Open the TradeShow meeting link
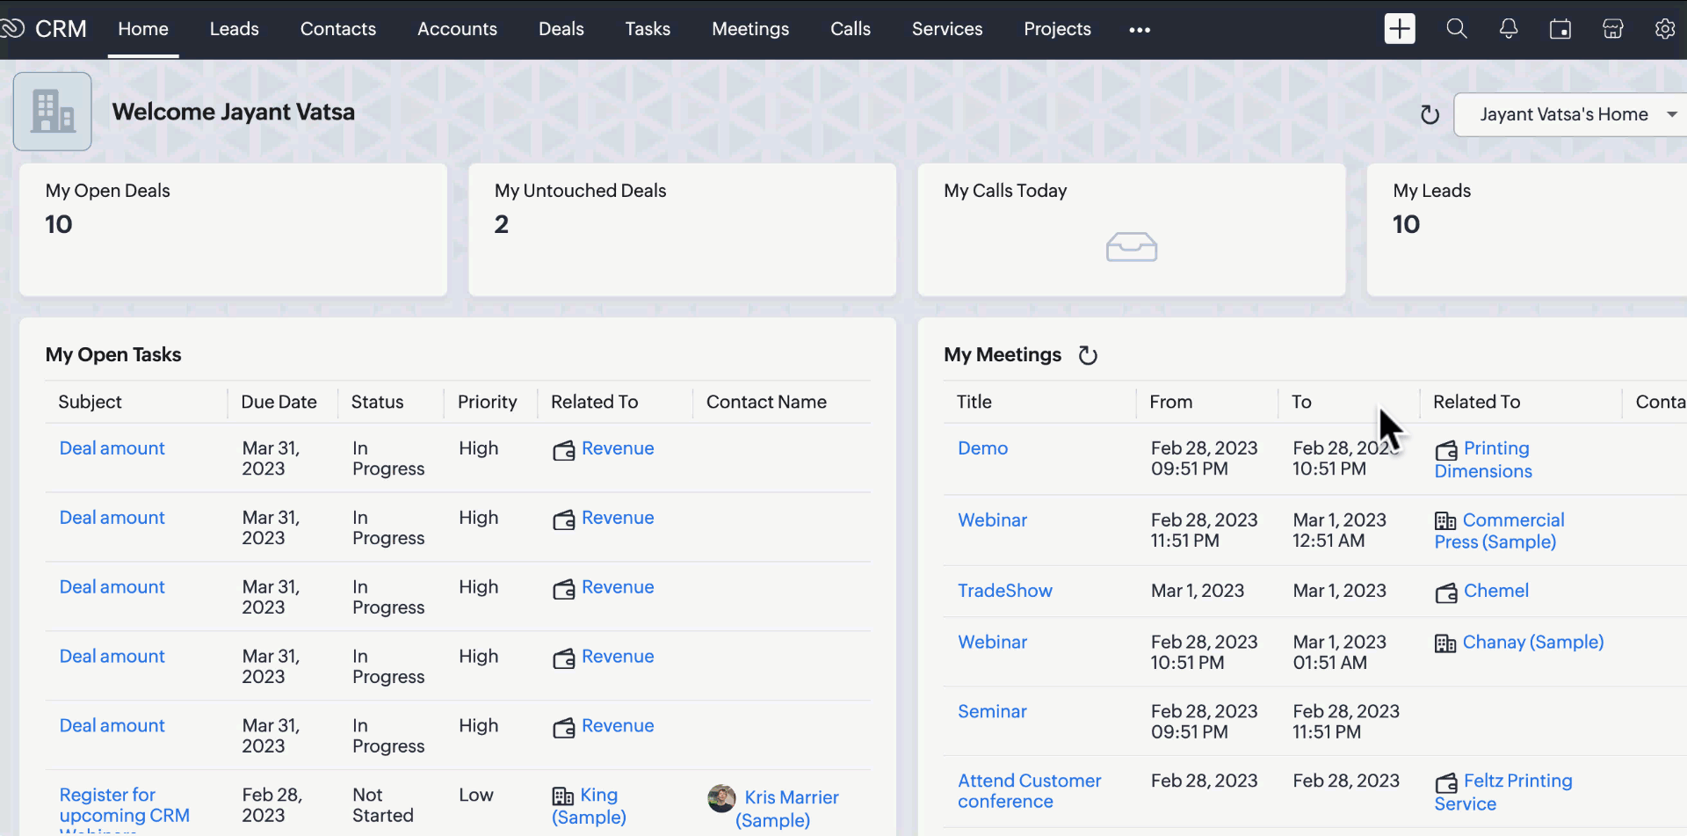 pos(1004,591)
